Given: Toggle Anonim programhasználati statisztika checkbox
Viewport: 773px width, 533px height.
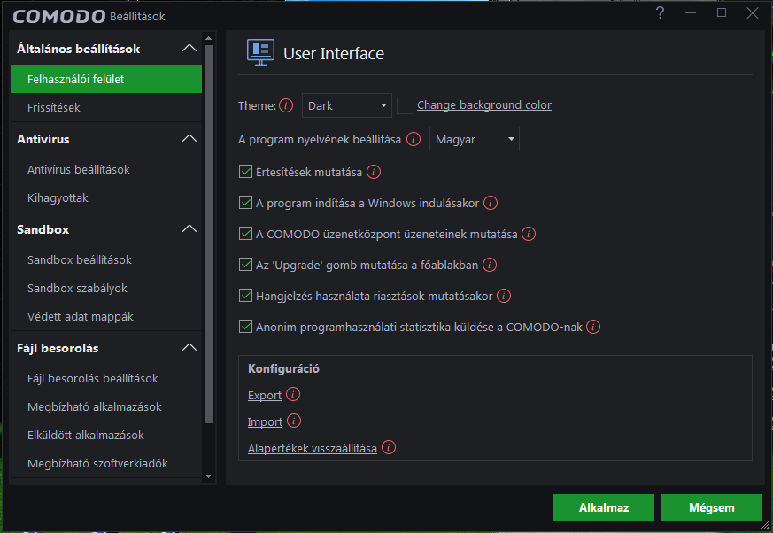Looking at the screenshot, I should click(245, 327).
